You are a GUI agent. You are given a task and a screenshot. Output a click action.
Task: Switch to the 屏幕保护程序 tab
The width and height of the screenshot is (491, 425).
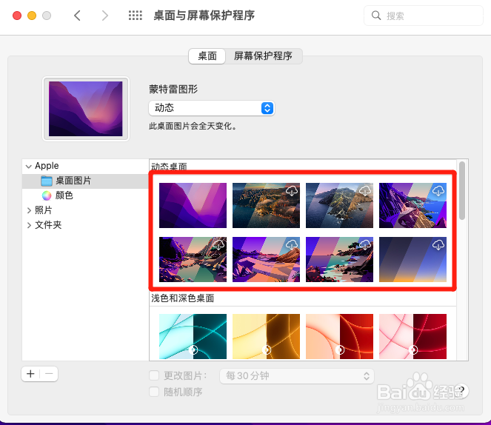pos(263,56)
